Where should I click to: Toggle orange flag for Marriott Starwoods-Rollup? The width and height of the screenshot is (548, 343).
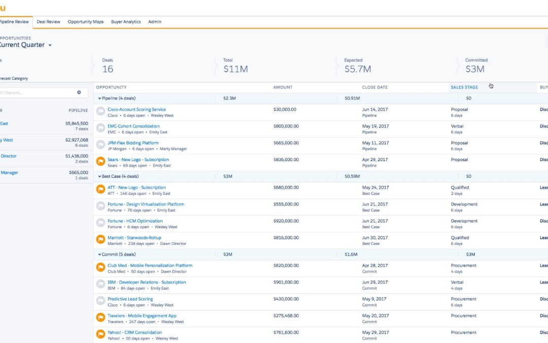click(100, 239)
